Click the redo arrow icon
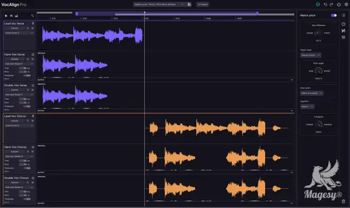Image resolution: width=350 pixels, height=208 pixels. (331, 4)
